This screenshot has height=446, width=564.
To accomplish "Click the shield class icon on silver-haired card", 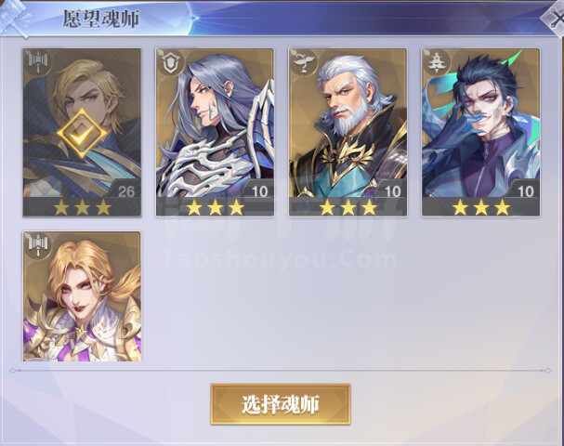I will coord(170,62).
